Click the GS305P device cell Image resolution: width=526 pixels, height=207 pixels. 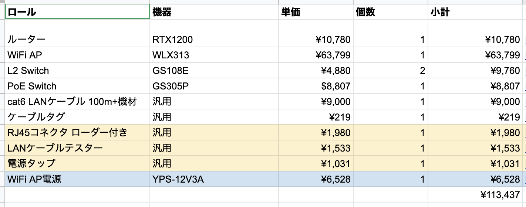tap(215, 86)
